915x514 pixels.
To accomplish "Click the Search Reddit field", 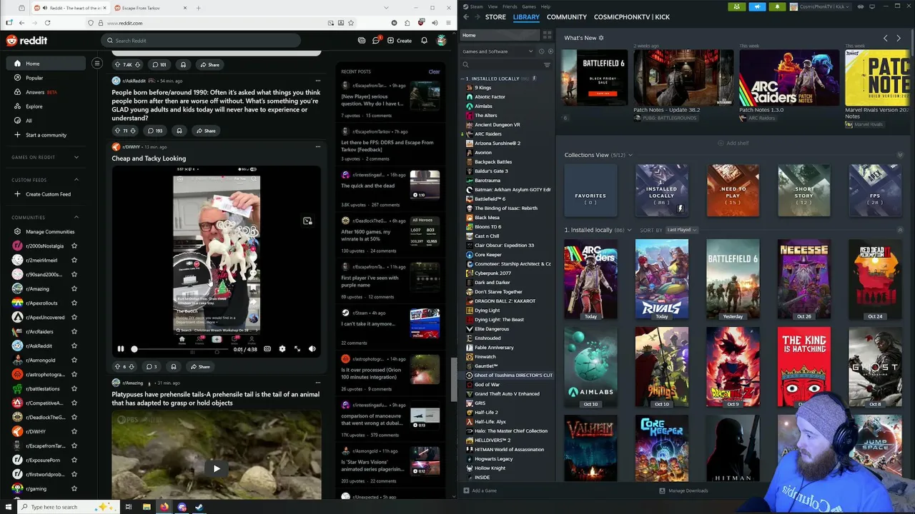I will pos(200,41).
